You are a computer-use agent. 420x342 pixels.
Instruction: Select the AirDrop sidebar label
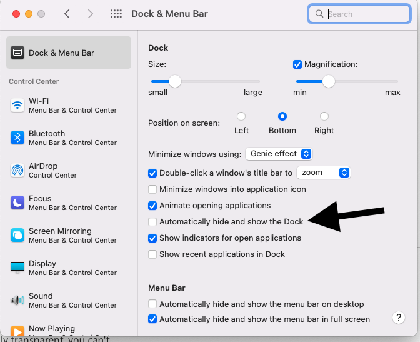(x=43, y=166)
